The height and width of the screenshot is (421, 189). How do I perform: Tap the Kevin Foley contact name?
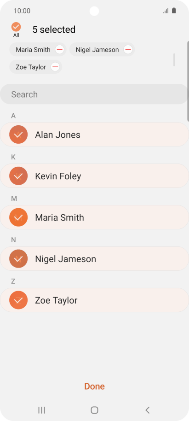tap(58, 176)
